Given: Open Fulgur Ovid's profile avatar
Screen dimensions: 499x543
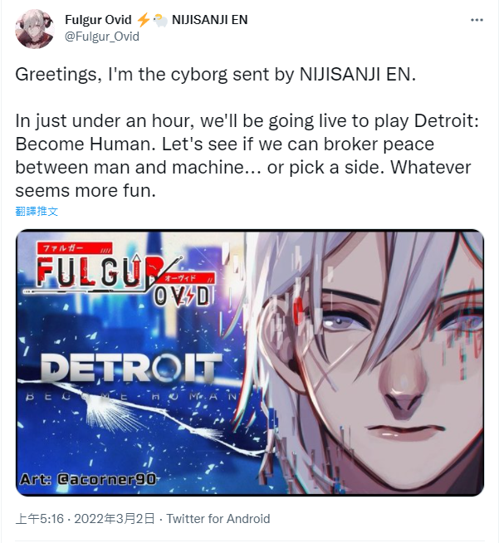Looking at the screenshot, I should [35, 29].
